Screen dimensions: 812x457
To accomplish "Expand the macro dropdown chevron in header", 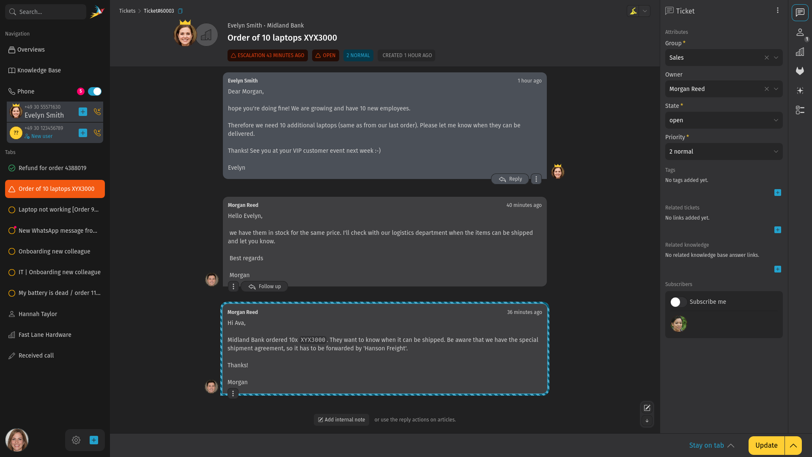I will 645,11.
